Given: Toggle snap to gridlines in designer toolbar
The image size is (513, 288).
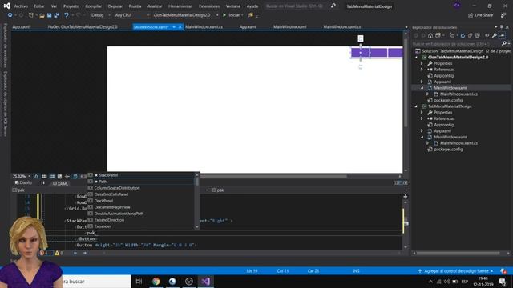Looking at the screenshot, I should click(x=51, y=176).
